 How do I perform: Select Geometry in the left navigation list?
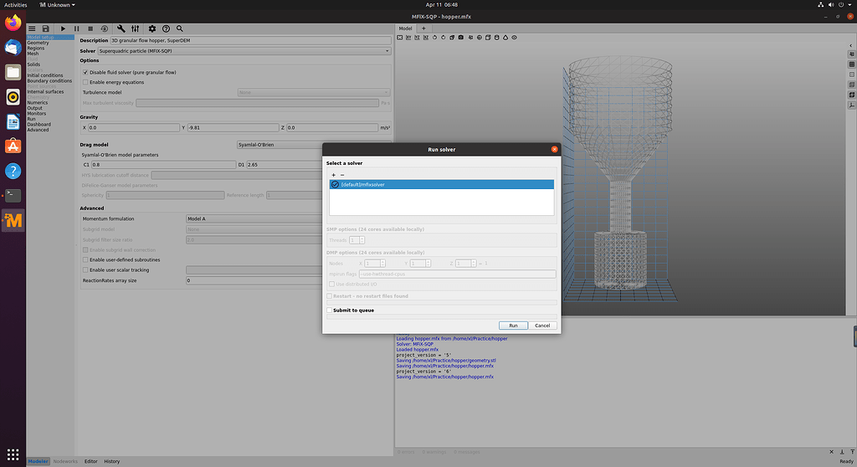coord(38,43)
